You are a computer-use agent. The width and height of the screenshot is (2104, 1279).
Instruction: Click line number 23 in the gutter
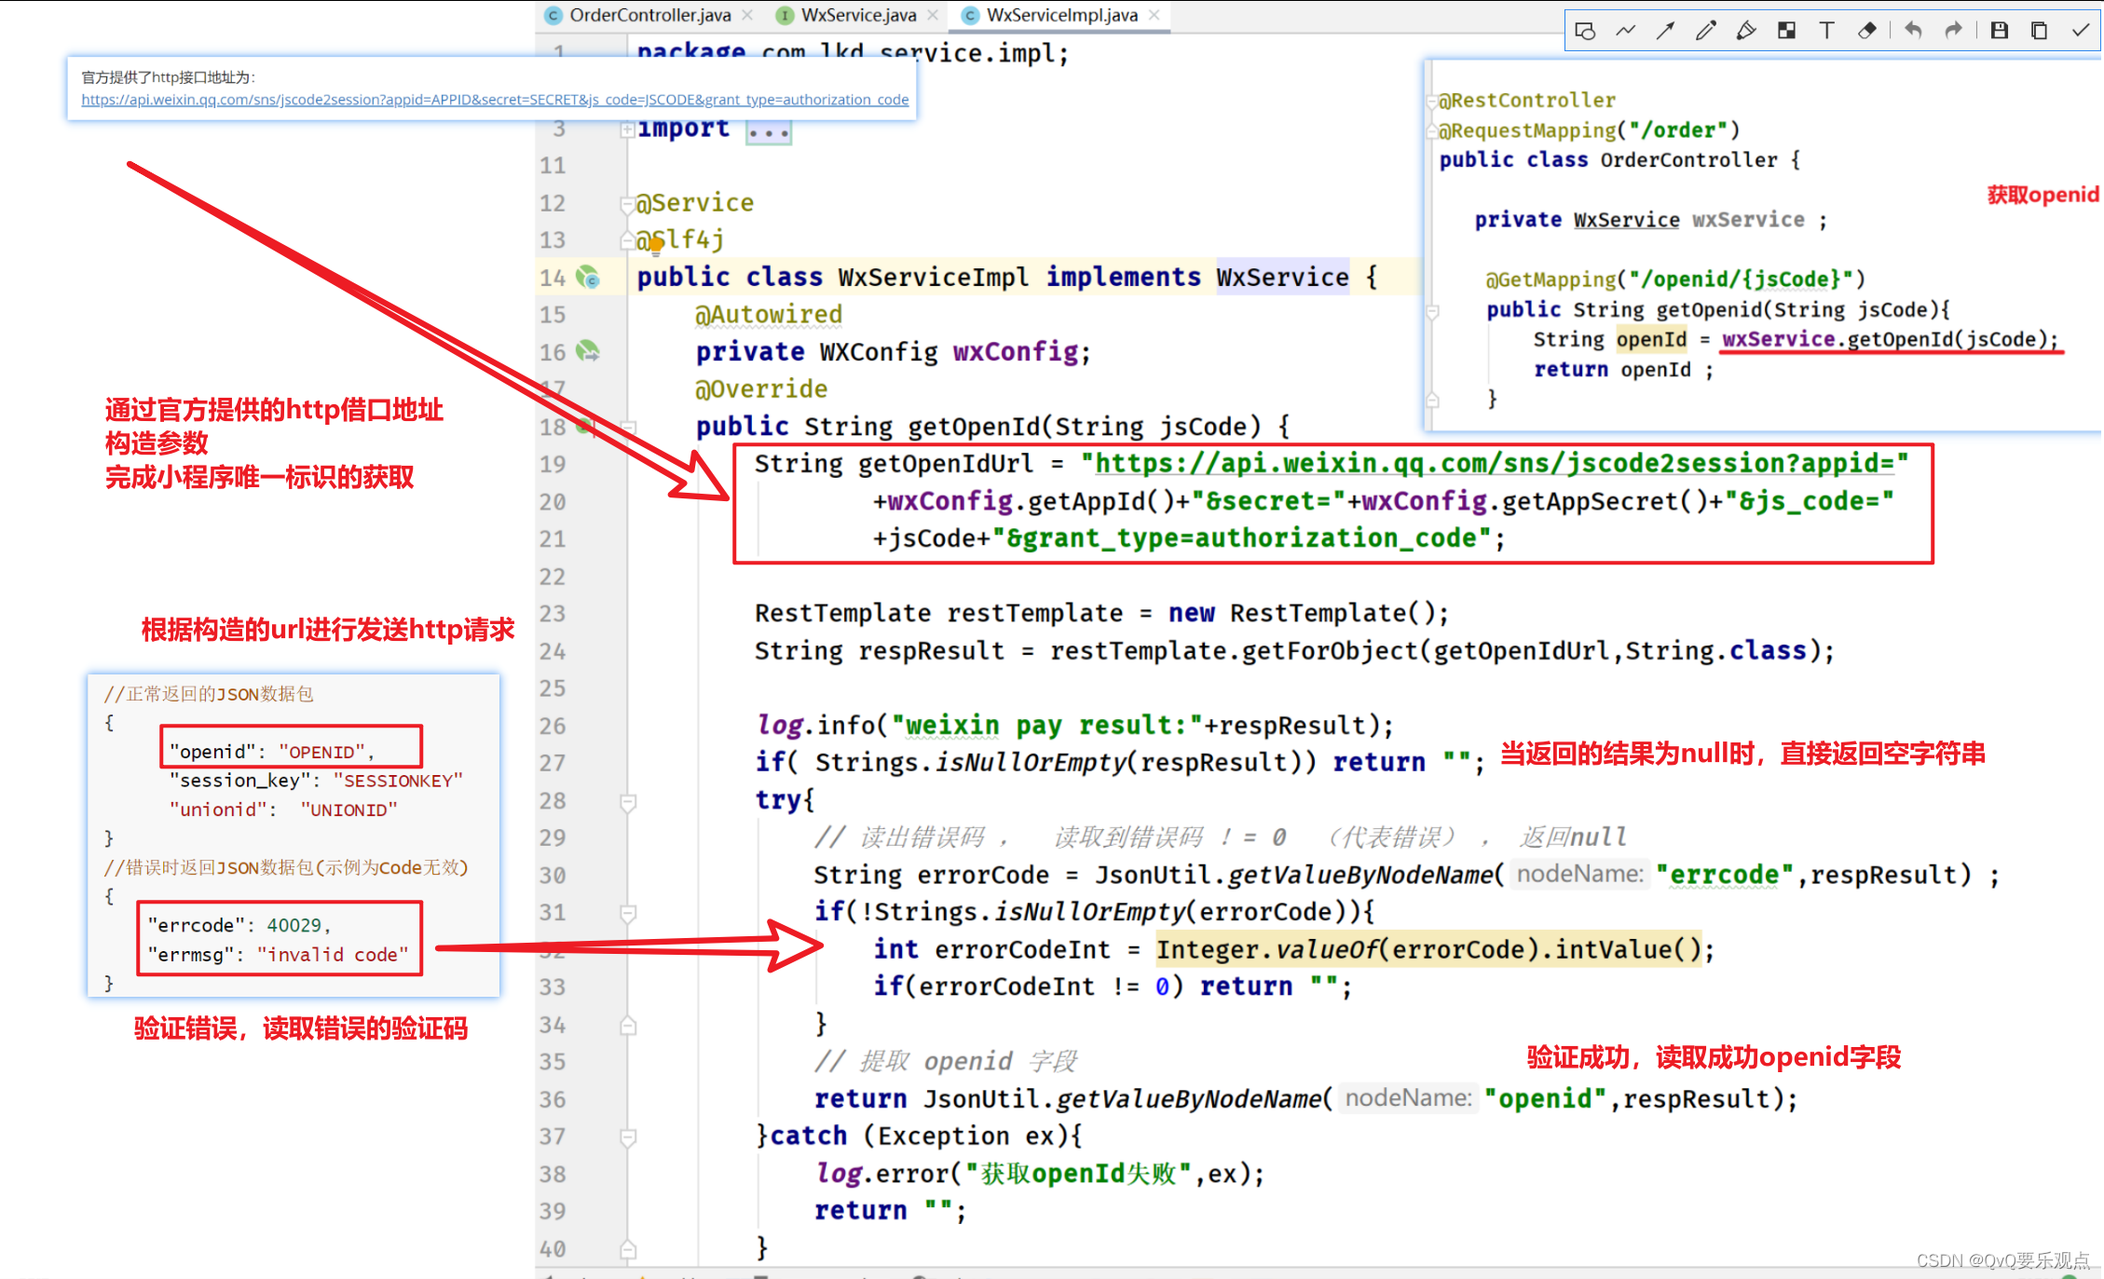point(553,614)
